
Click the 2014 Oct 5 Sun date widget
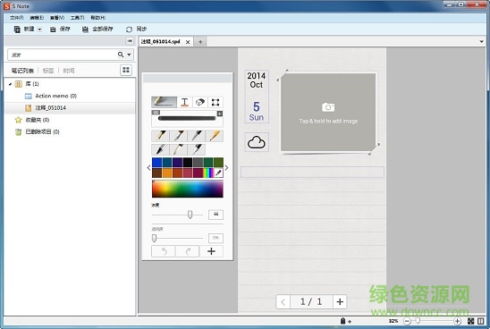coord(257,97)
